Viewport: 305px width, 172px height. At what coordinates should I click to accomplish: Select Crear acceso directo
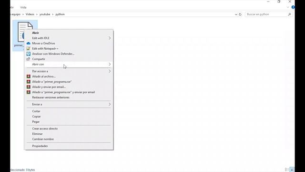coord(69,129)
